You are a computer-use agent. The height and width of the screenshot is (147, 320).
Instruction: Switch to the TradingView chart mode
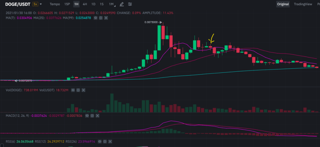pos(303,4)
